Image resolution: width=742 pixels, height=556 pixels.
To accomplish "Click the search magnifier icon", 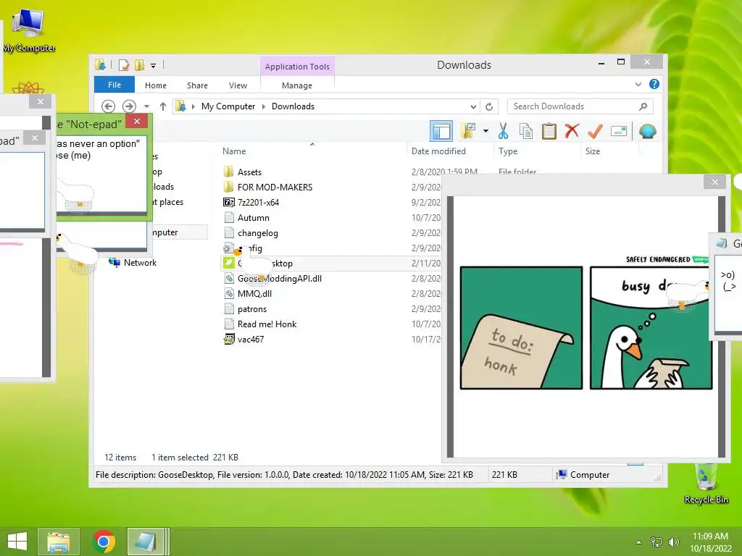I will tap(643, 106).
